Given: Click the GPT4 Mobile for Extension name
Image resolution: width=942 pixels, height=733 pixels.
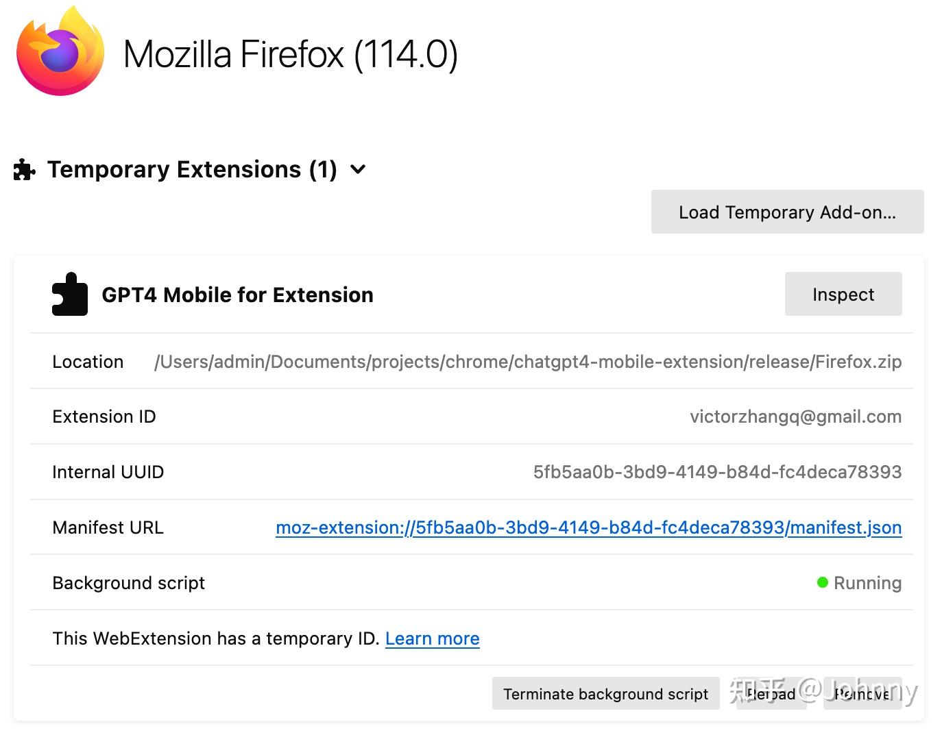Looking at the screenshot, I should tap(237, 295).
